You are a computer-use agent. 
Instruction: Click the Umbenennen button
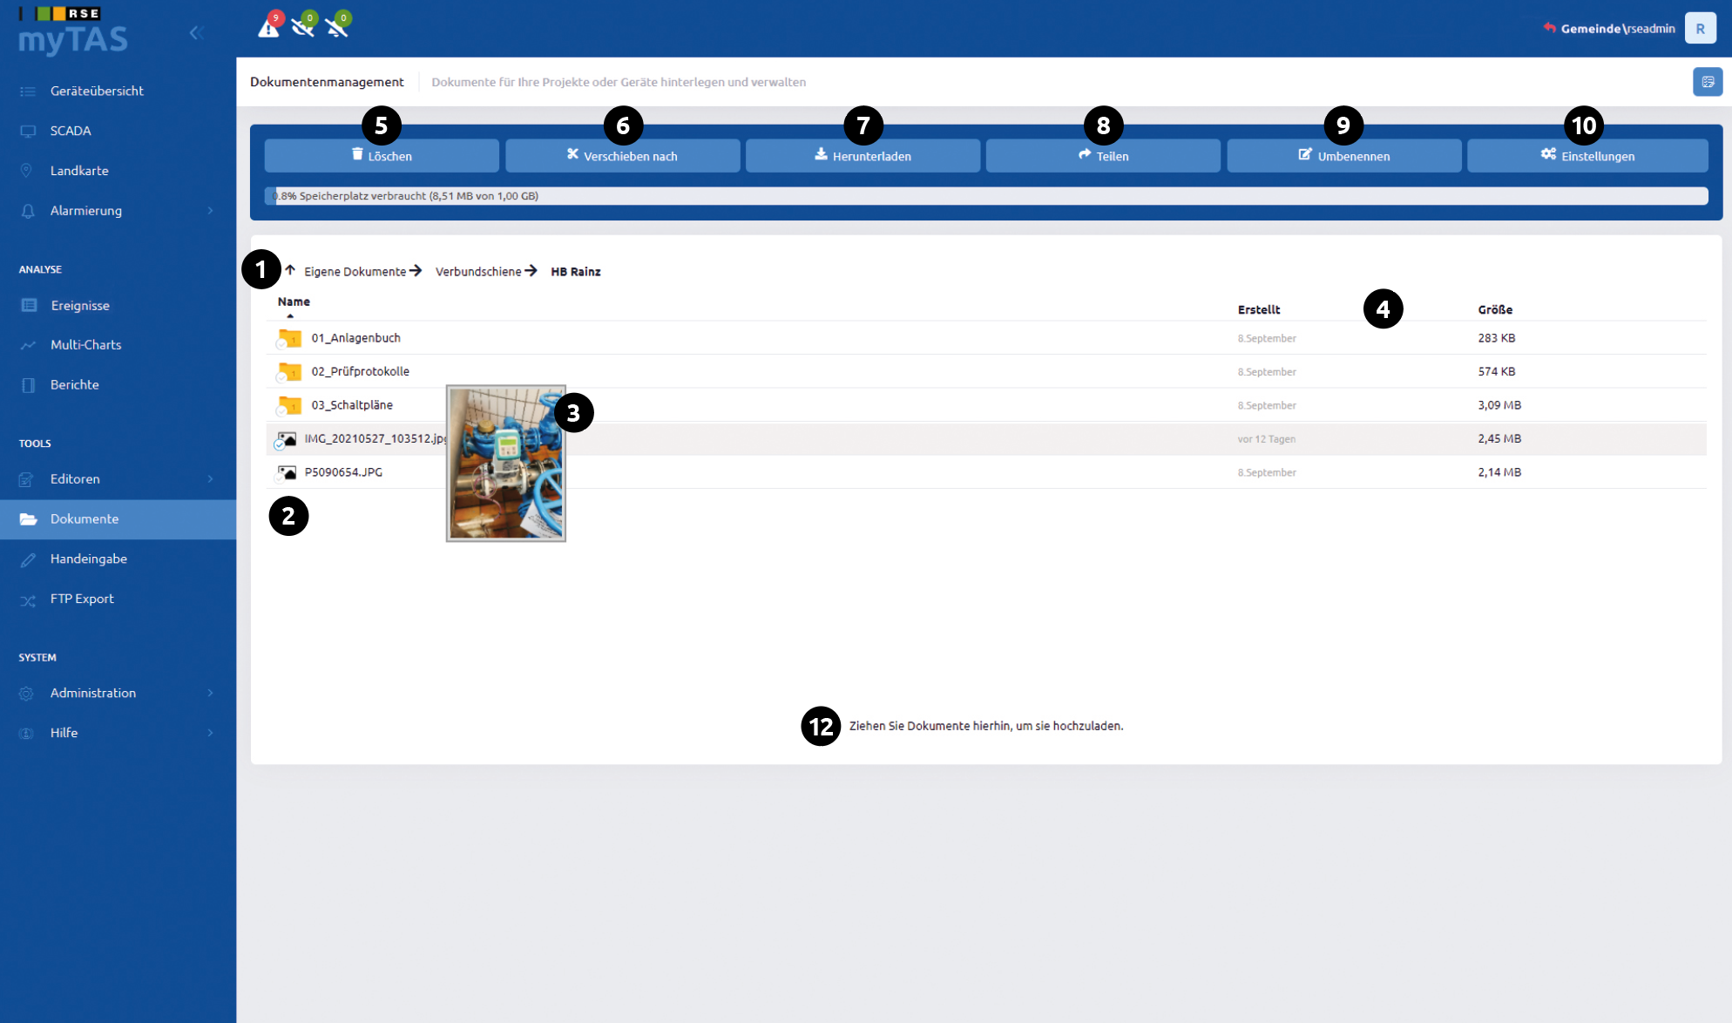point(1343,156)
